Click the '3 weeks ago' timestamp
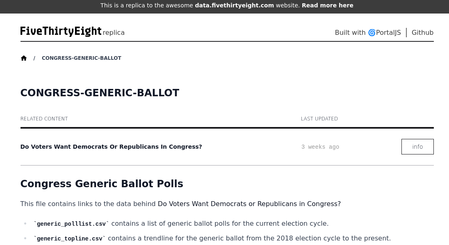The image size is (449, 245). pyautogui.click(x=320, y=147)
